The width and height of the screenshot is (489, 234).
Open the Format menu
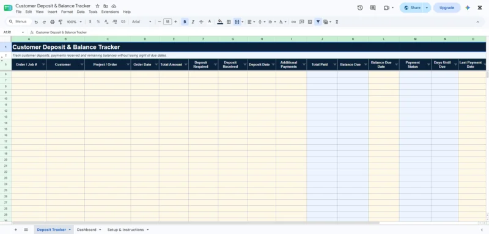coord(67,12)
